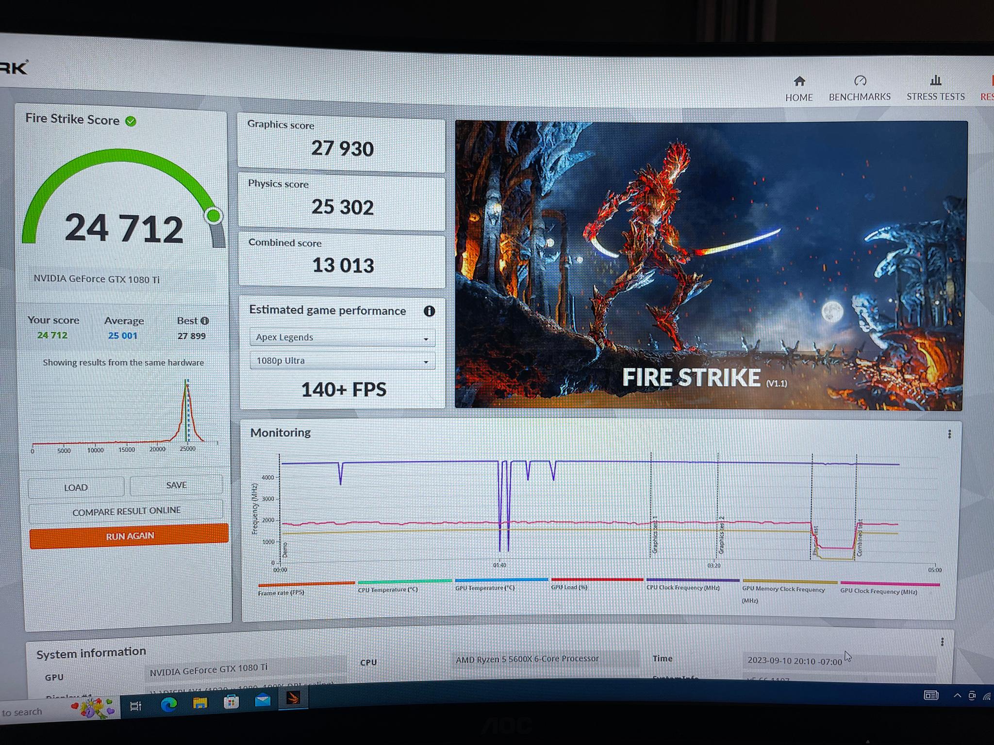The width and height of the screenshot is (994, 745).
Task: Click the orange RUN AGAIN button
Action: click(x=129, y=536)
